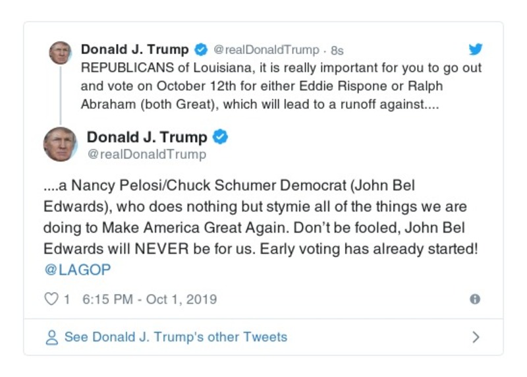This screenshot has height=377, width=527.
Task: Click the Twitter bird logo
Action: 475,49
